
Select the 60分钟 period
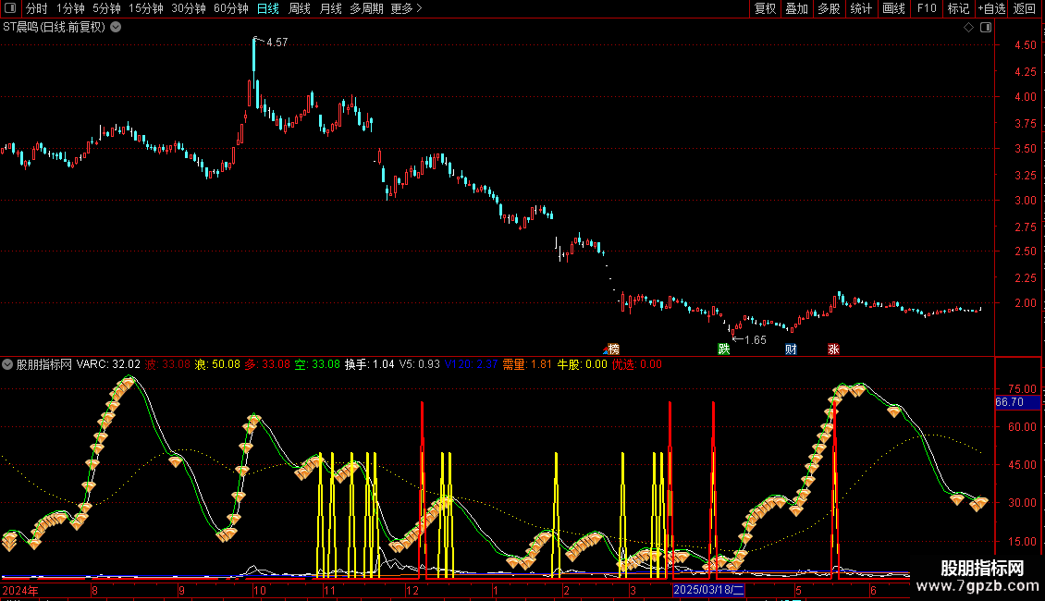230,8
